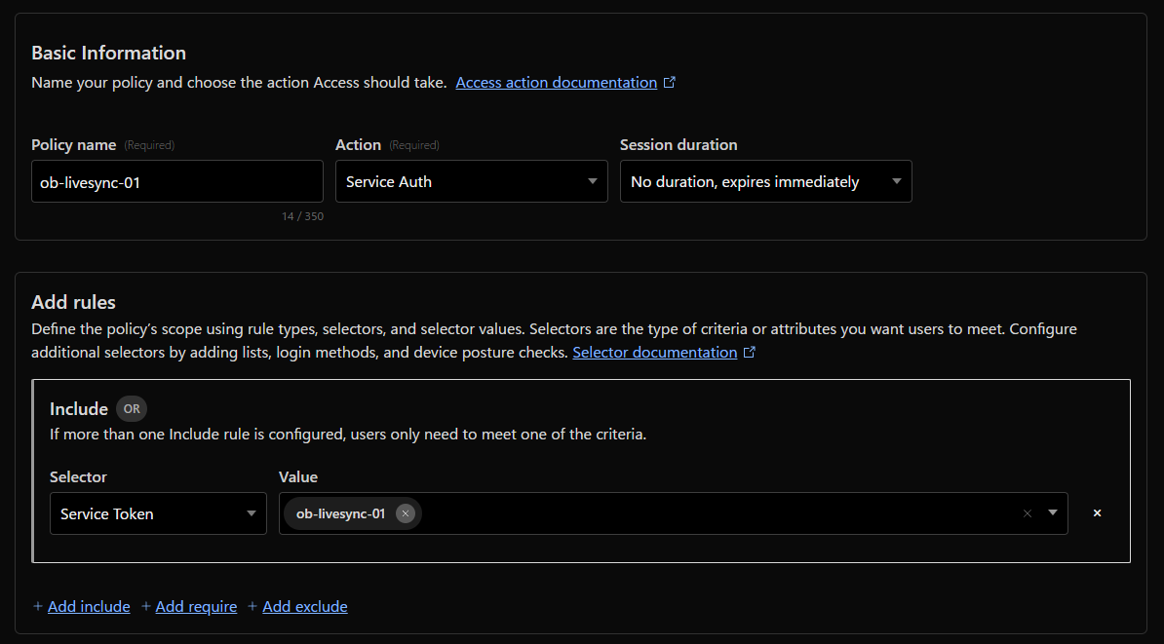Click Add exclude link
The width and height of the screenshot is (1164, 644).
tap(305, 607)
